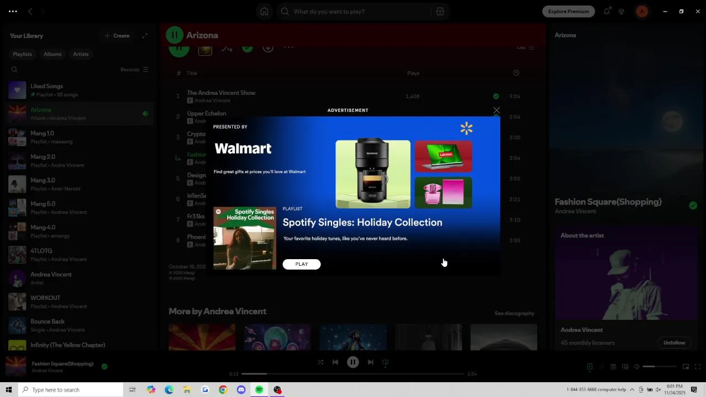Search within Your Library
Image resolution: width=706 pixels, height=397 pixels.
click(x=14, y=69)
